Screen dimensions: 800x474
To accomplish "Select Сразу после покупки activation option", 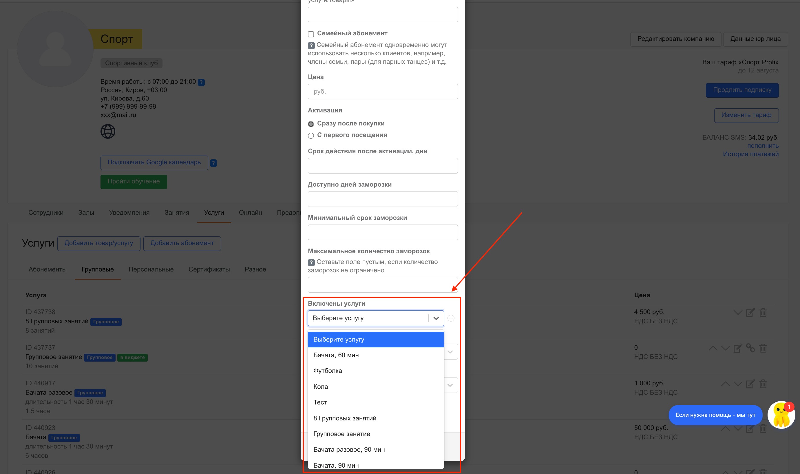I will click(x=311, y=124).
